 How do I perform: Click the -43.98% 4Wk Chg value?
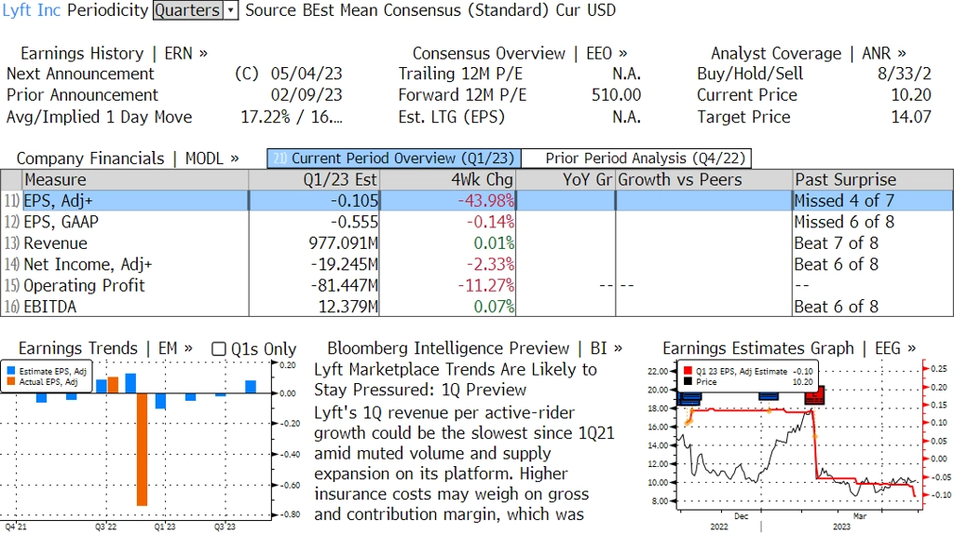[485, 200]
